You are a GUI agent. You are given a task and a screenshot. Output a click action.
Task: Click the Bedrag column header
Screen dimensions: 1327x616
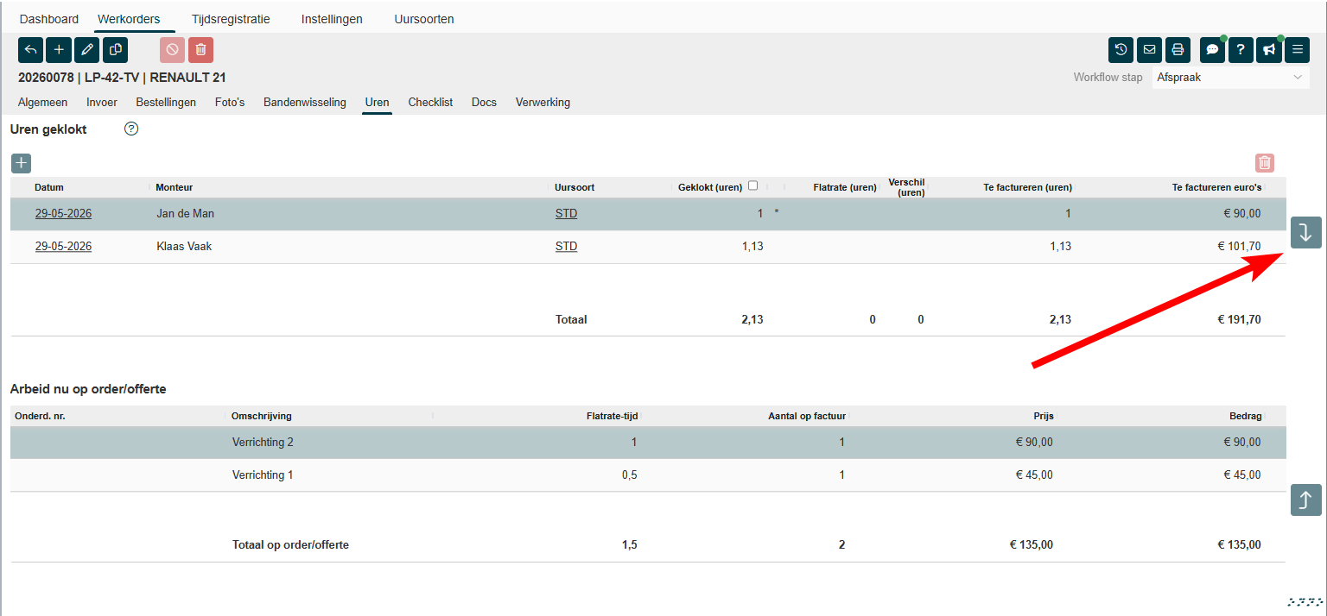[x=1245, y=416]
